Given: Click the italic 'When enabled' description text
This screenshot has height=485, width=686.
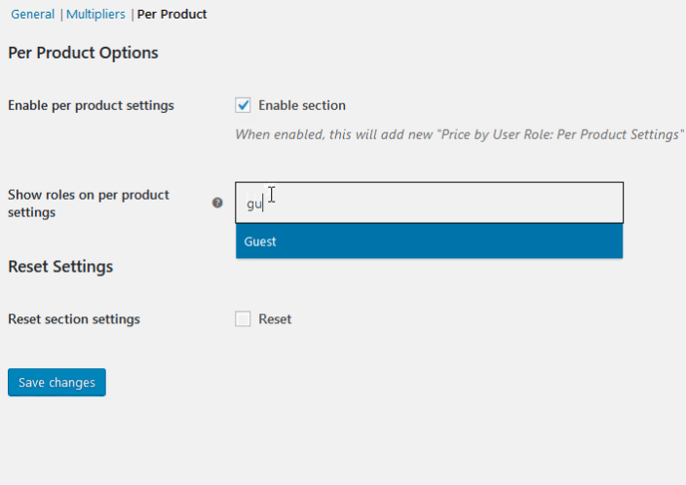Looking at the screenshot, I should click(x=459, y=134).
